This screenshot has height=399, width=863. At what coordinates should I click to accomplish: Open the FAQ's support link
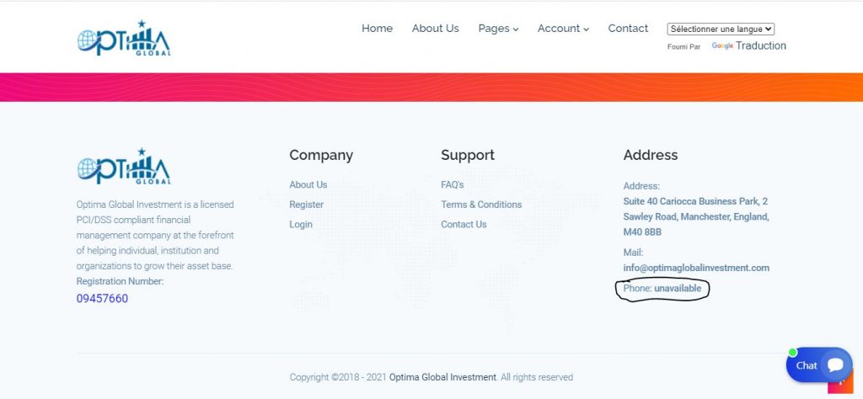click(x=452, y=184)
